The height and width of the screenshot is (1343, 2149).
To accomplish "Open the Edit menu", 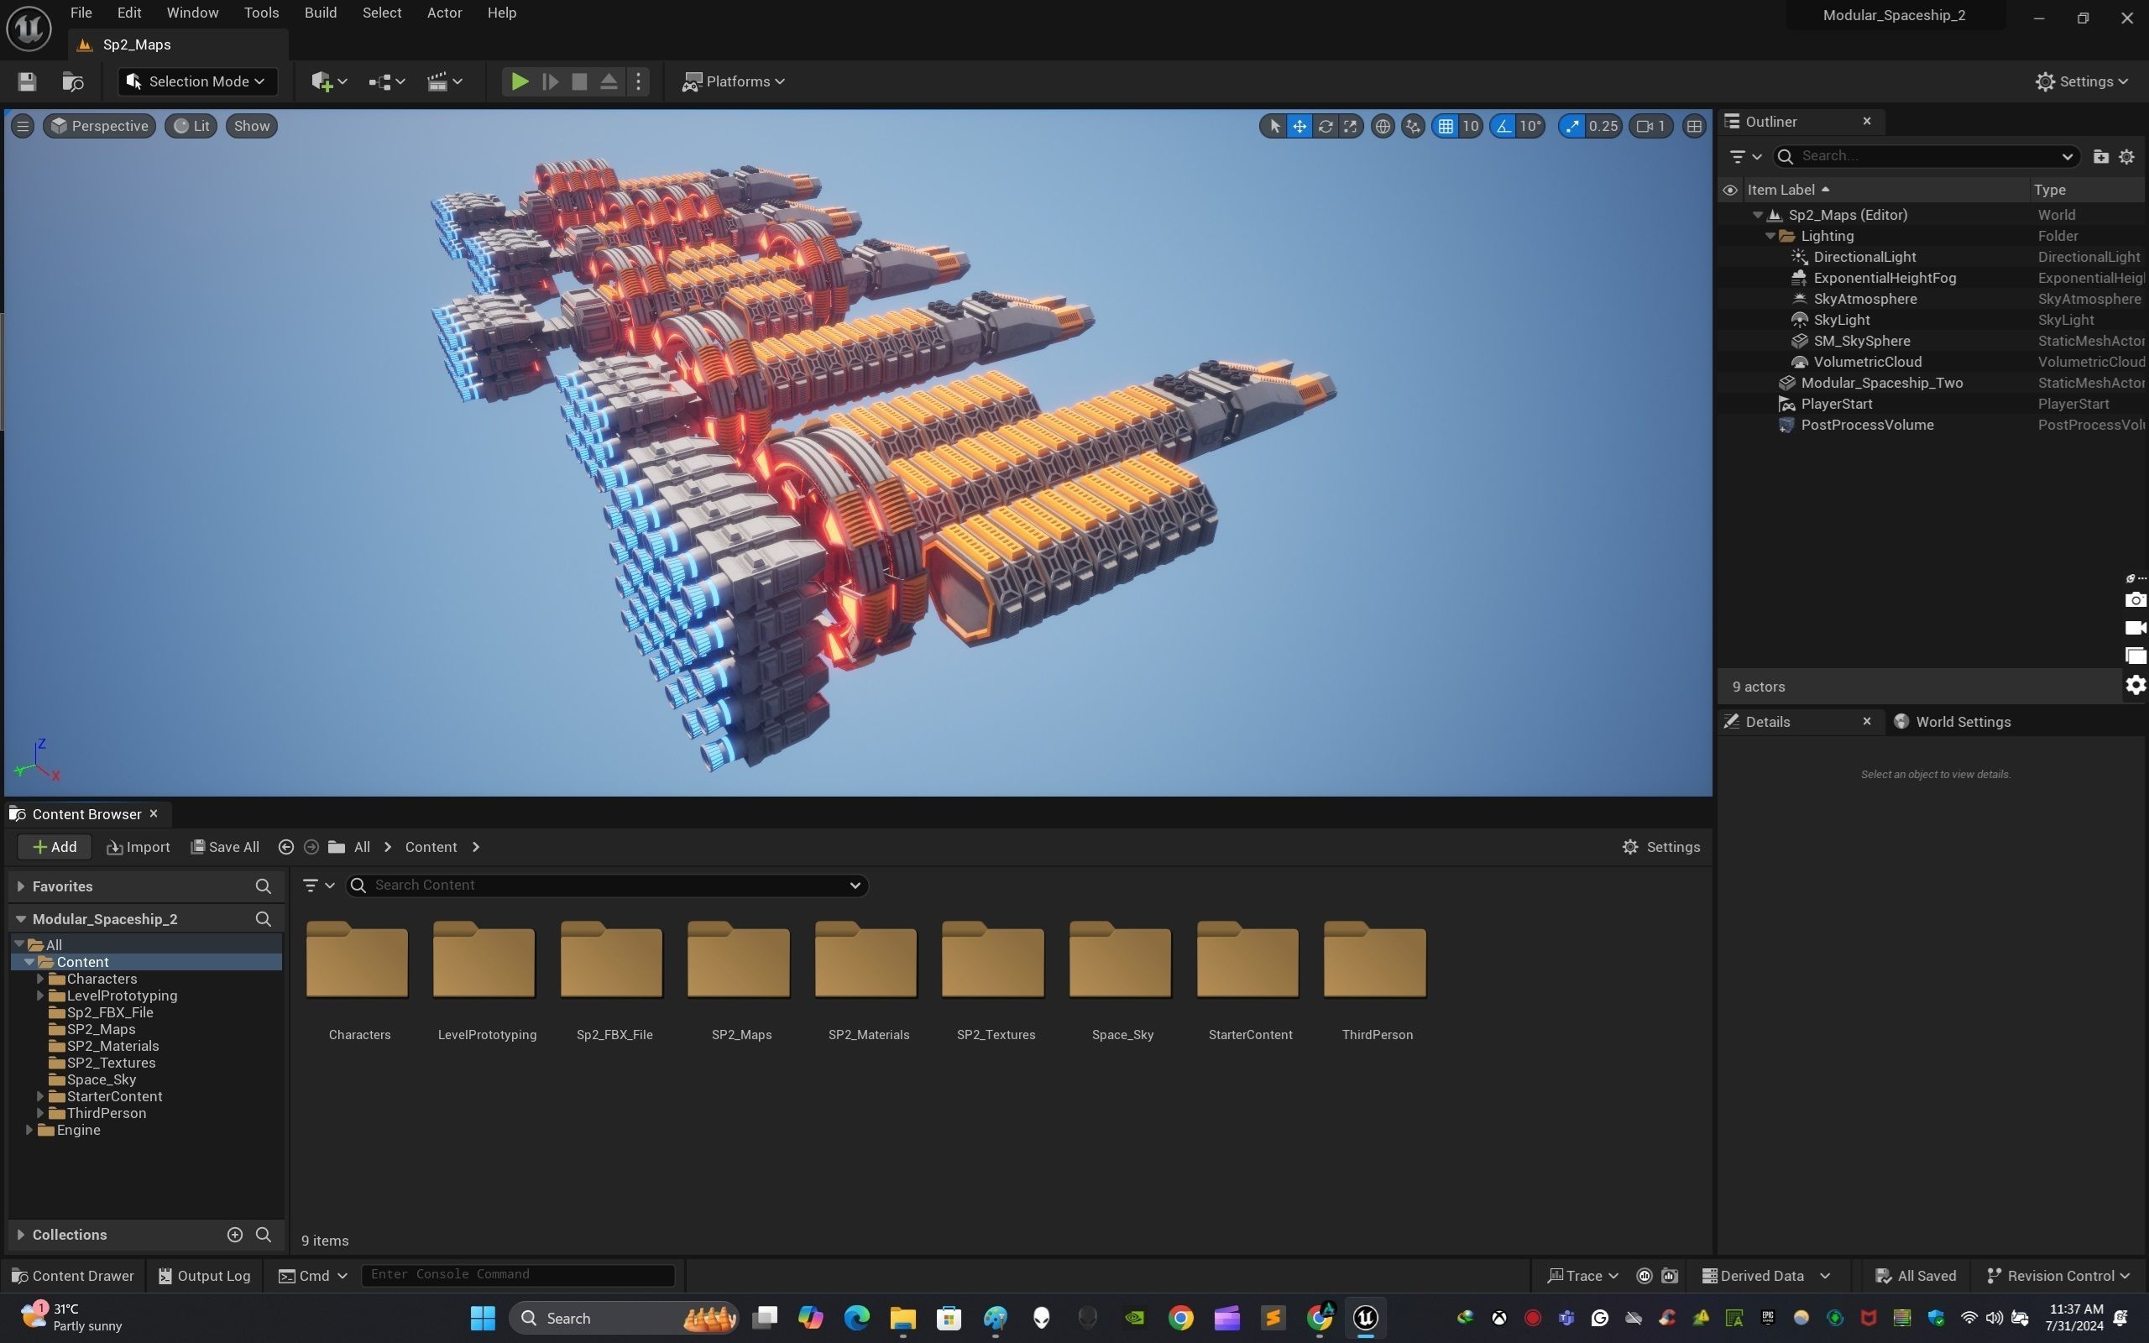I will (128, 13).
